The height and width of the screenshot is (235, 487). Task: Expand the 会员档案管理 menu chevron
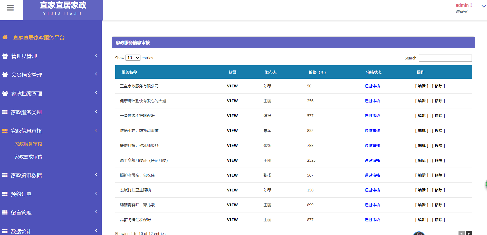coord(96,74)
